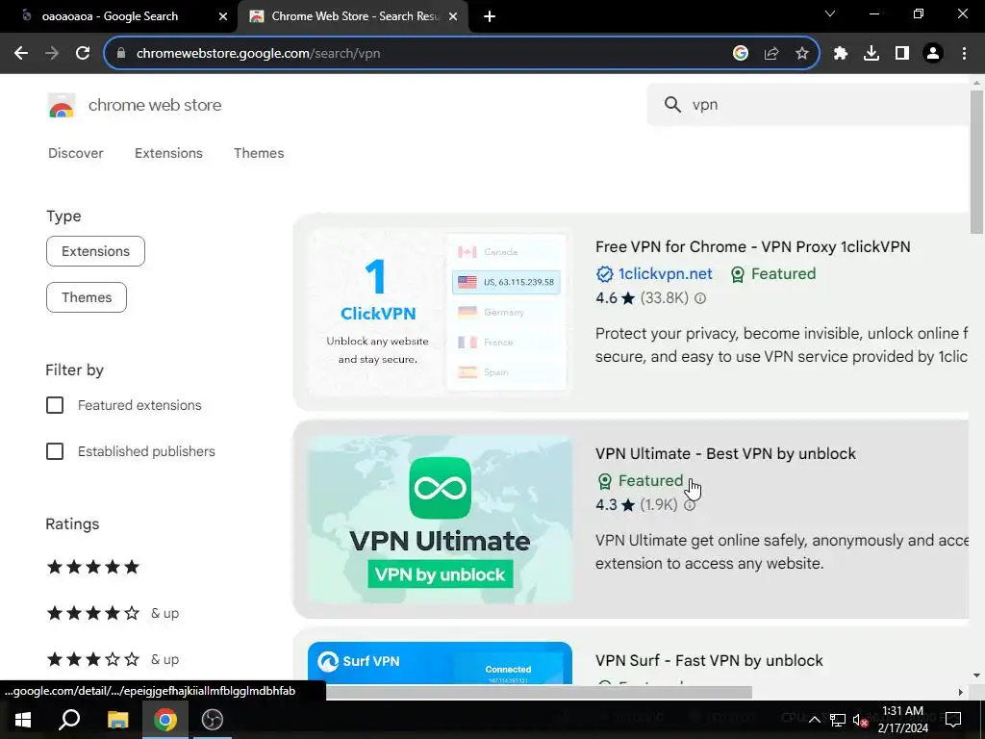Open the Chrome profile avatar
This screenshot has height=739, width=985.
[933, 54]
